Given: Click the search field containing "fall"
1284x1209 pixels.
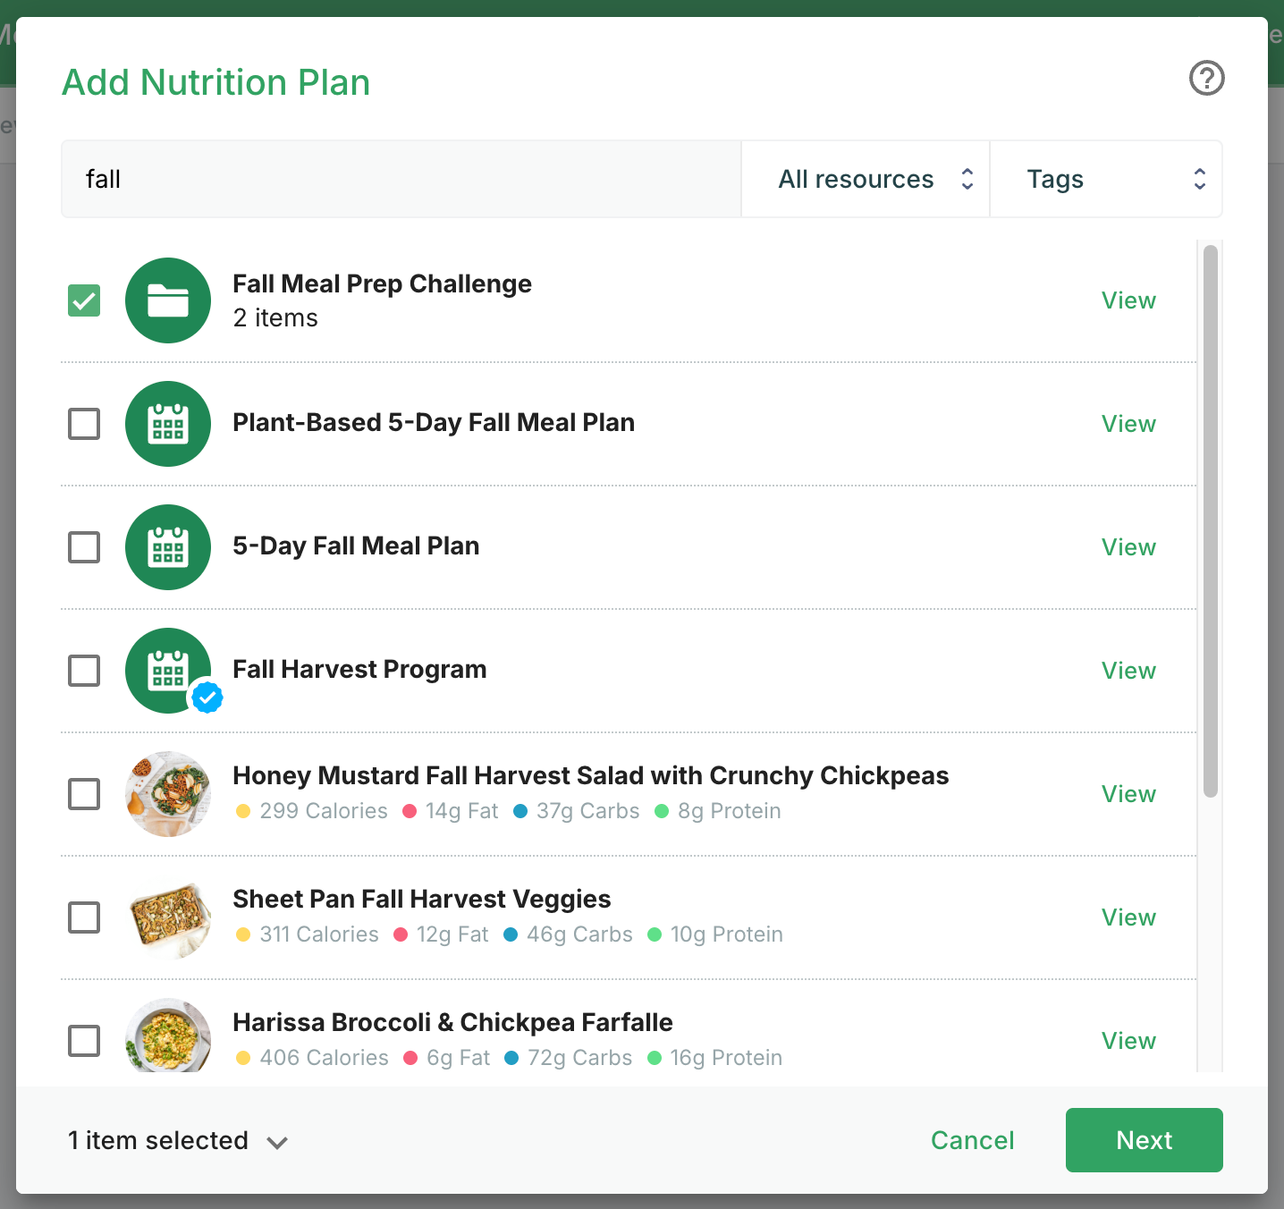Looking at the screenshot, I should pos(401,179).
